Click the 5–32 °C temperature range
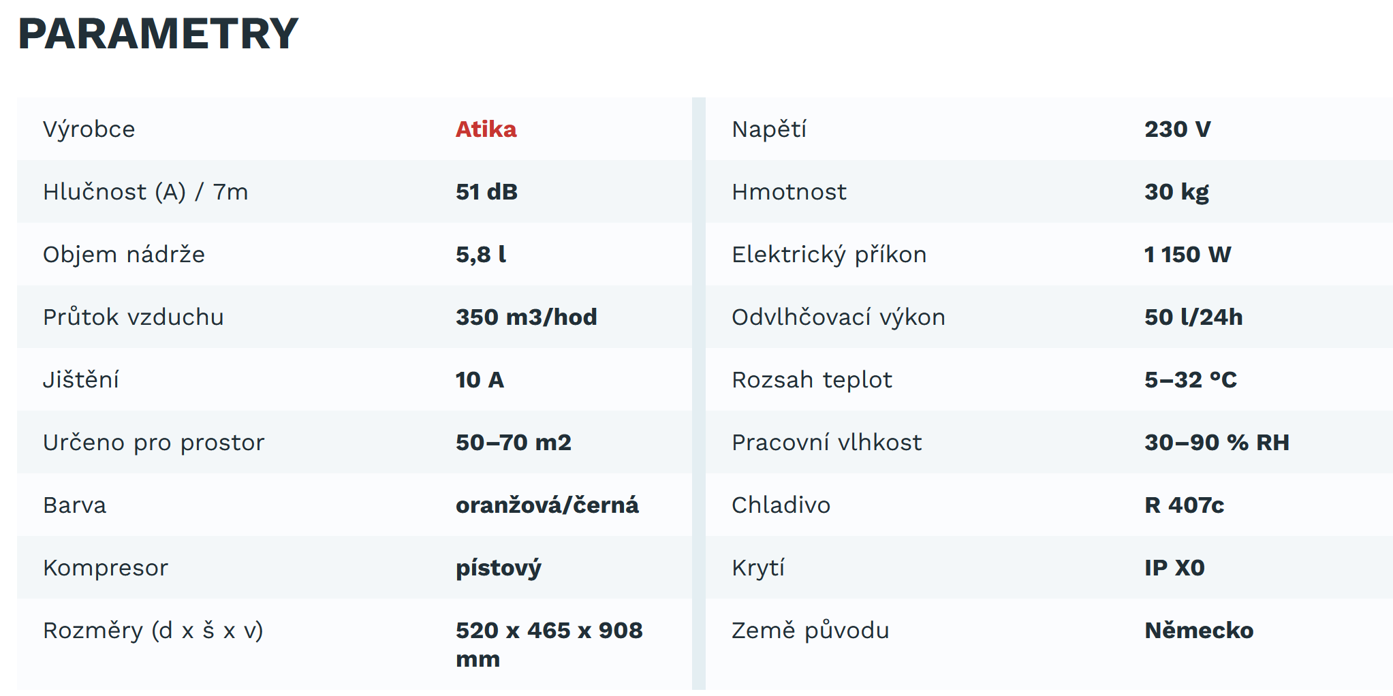Screen dimensions: 1393x696 coord(1191,380)
